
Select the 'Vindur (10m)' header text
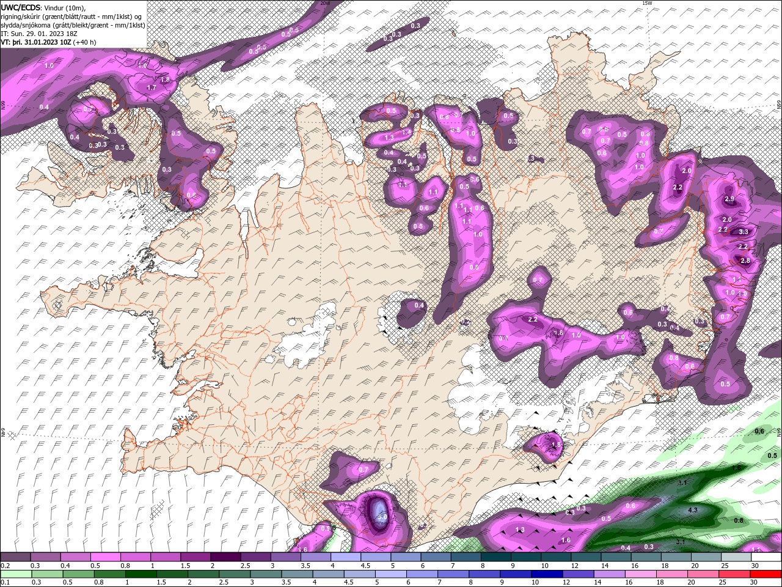point(65,7)
